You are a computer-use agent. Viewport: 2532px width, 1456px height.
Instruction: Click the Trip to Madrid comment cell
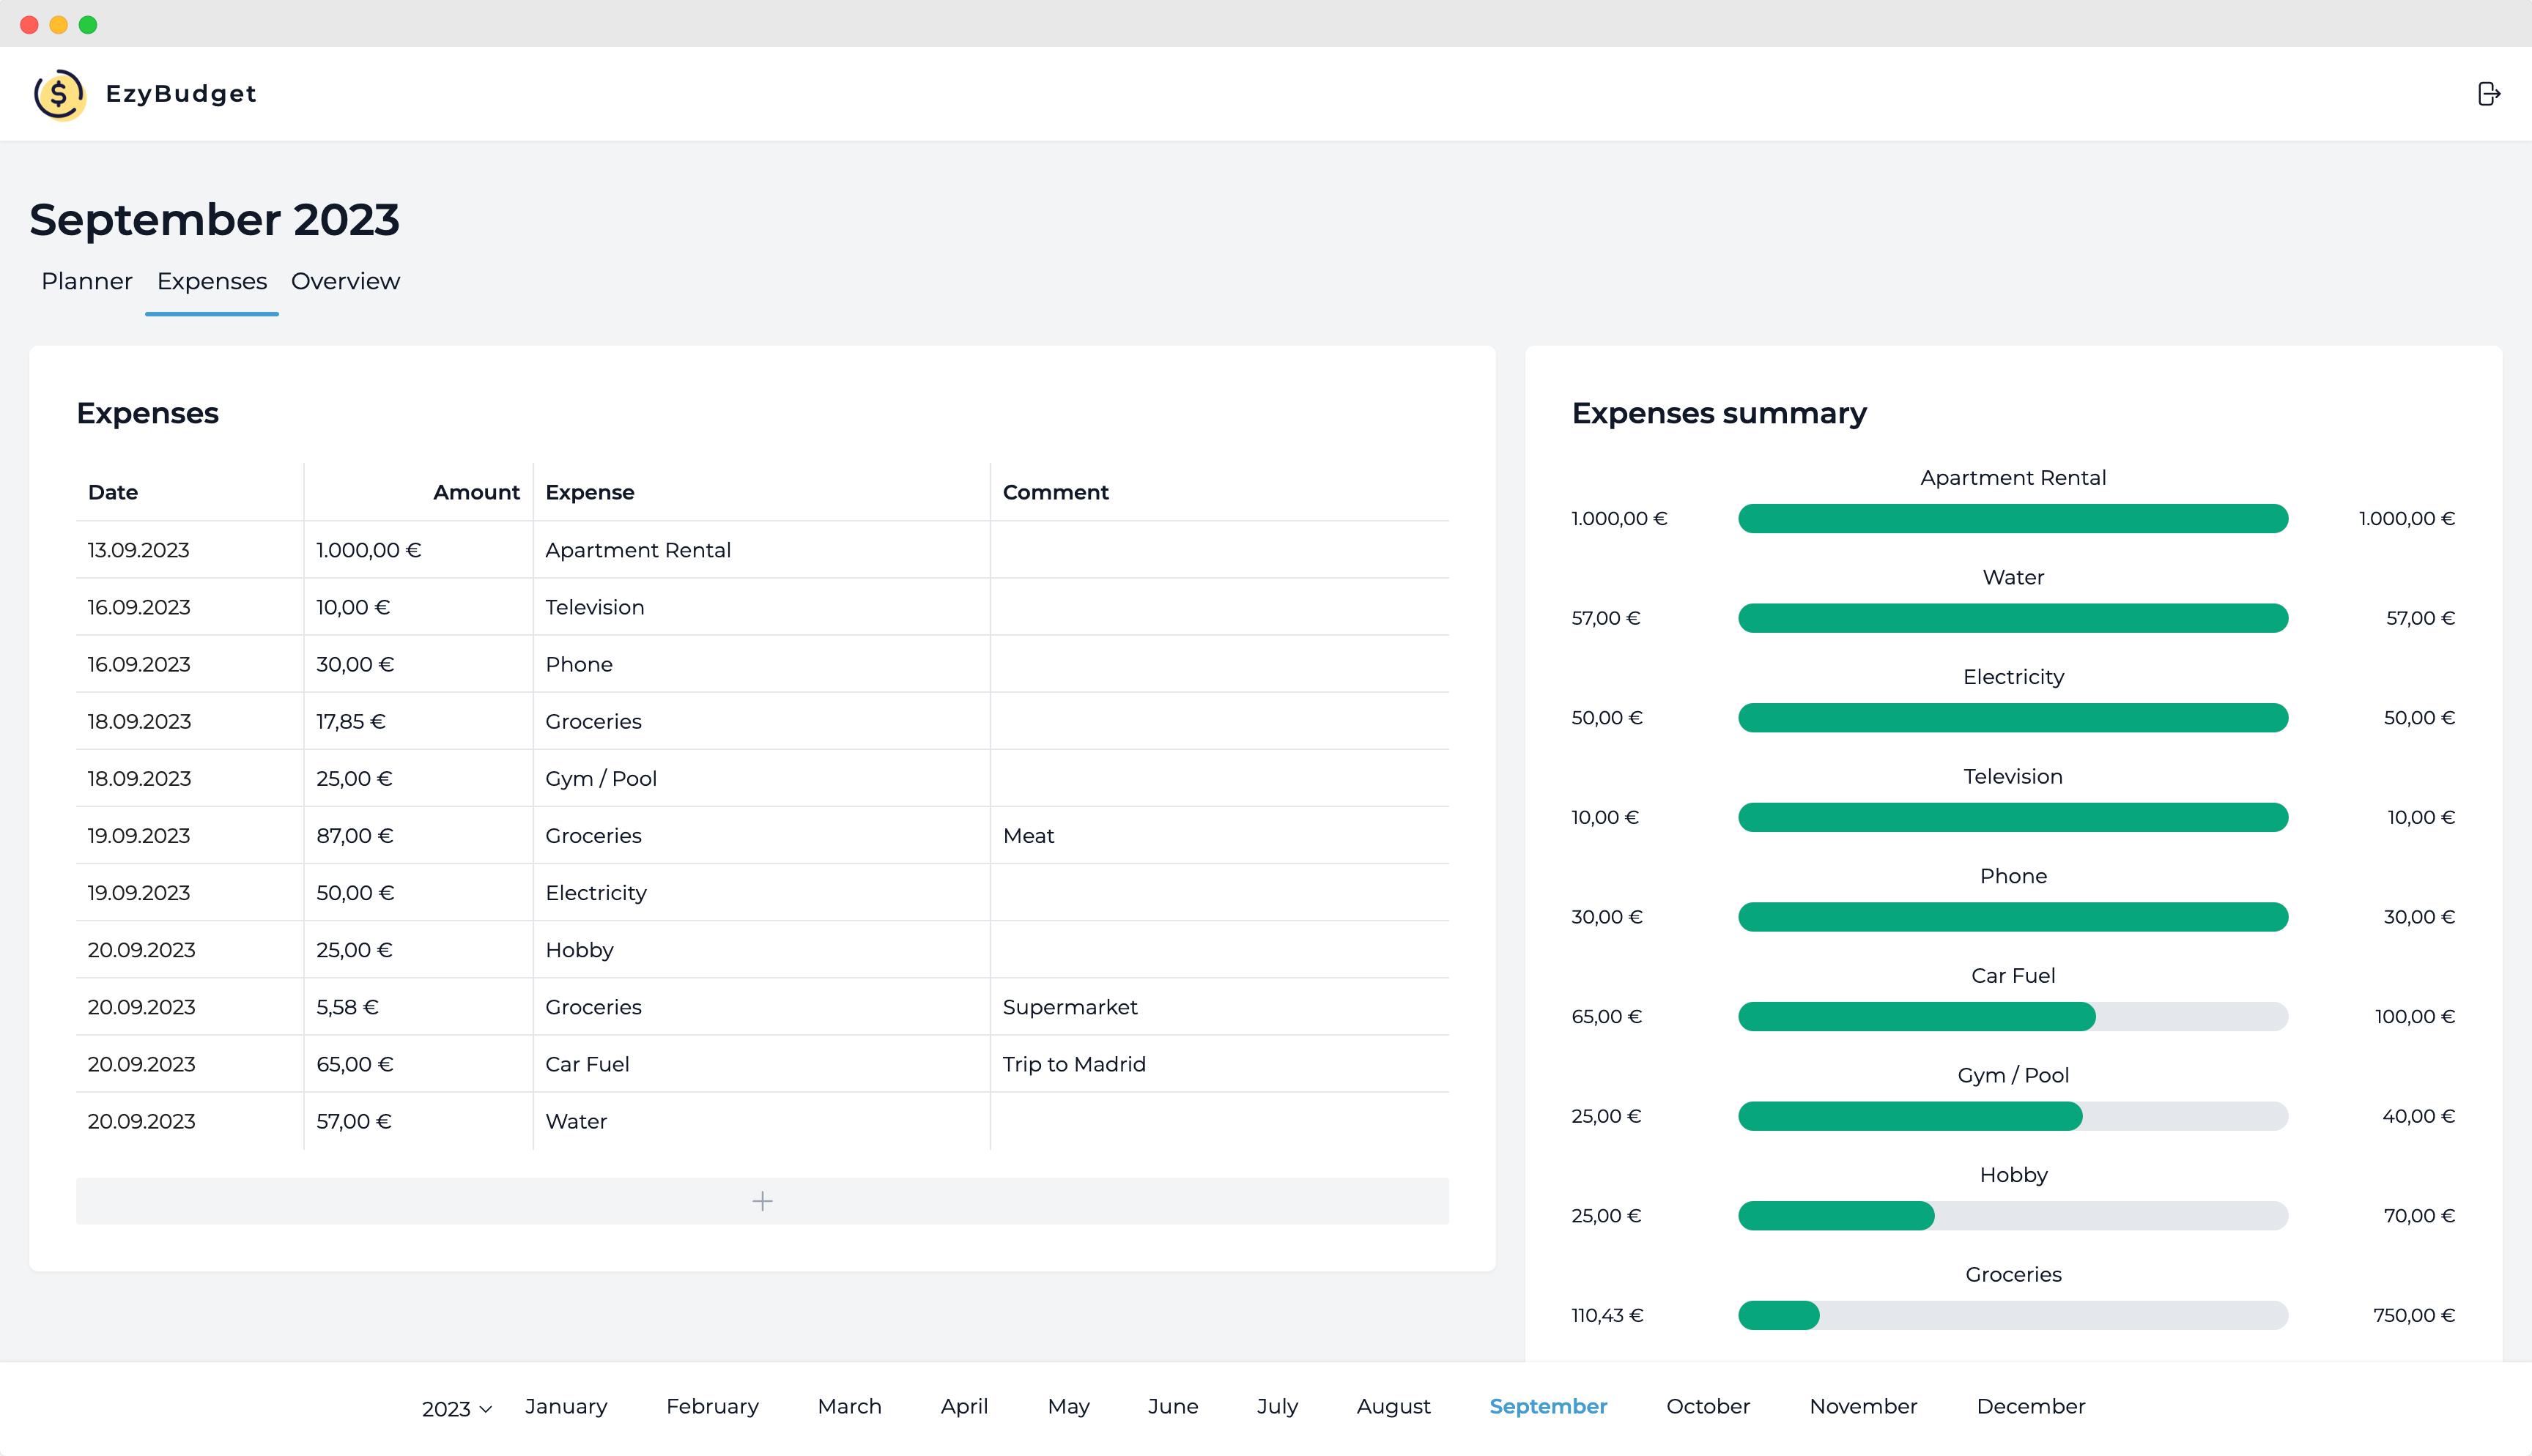(x=1074, y=1064)
